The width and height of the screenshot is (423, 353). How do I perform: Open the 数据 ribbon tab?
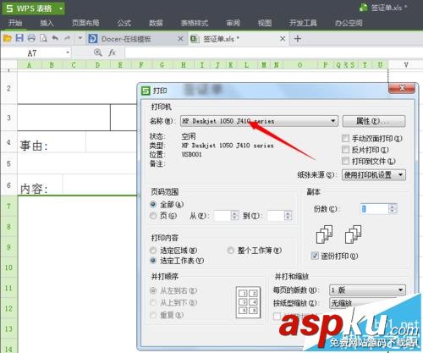click(x=156, y=23)
